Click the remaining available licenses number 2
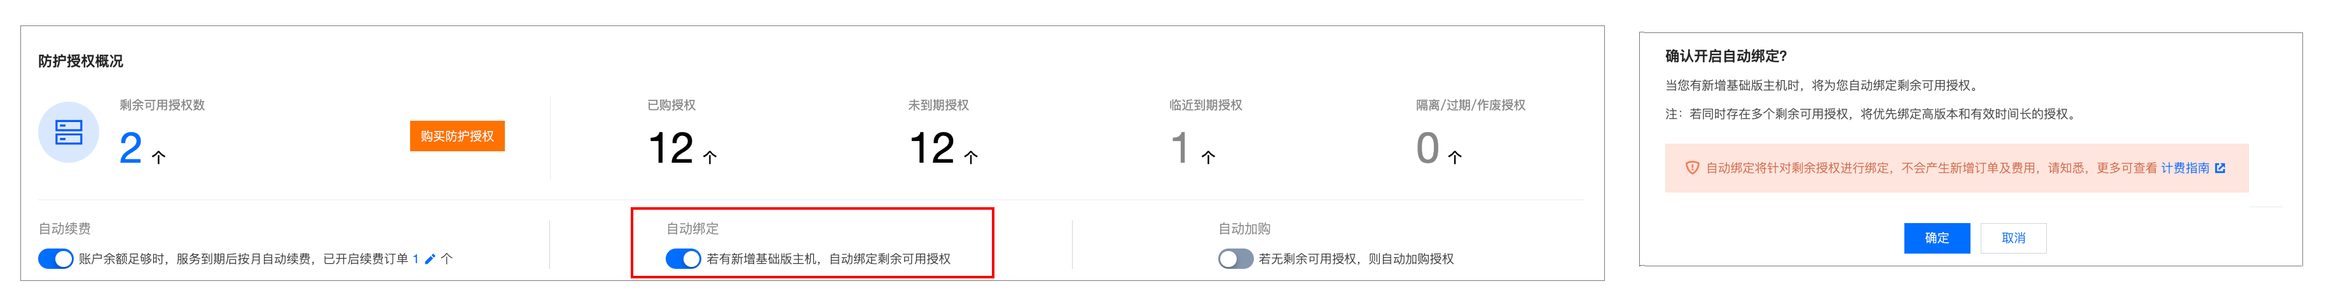 pyautogui.click(x=131, y=149)
